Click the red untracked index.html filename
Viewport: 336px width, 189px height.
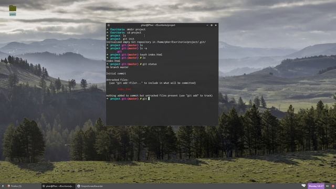(124, 89)
